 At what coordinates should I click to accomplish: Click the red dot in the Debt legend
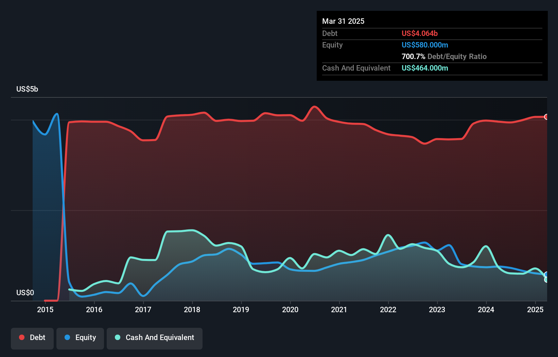coord(22,337)
